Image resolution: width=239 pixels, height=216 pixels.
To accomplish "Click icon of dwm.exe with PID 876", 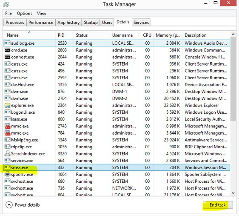I will click(x=7, y=92).
